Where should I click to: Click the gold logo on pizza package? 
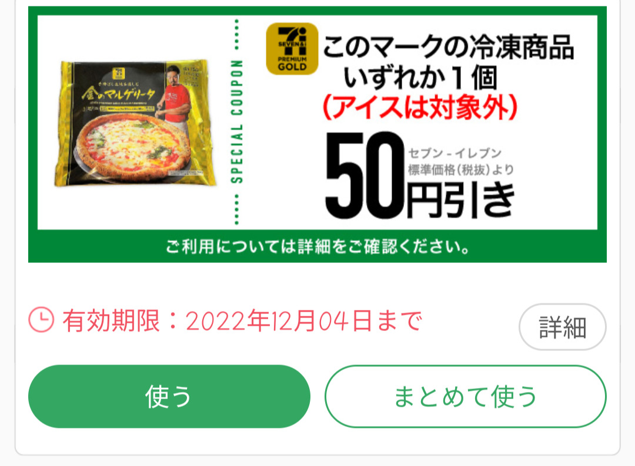coord(119,73)
